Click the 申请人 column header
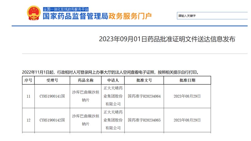The width and height of the screenshot is (251, 141). [112, 80]
